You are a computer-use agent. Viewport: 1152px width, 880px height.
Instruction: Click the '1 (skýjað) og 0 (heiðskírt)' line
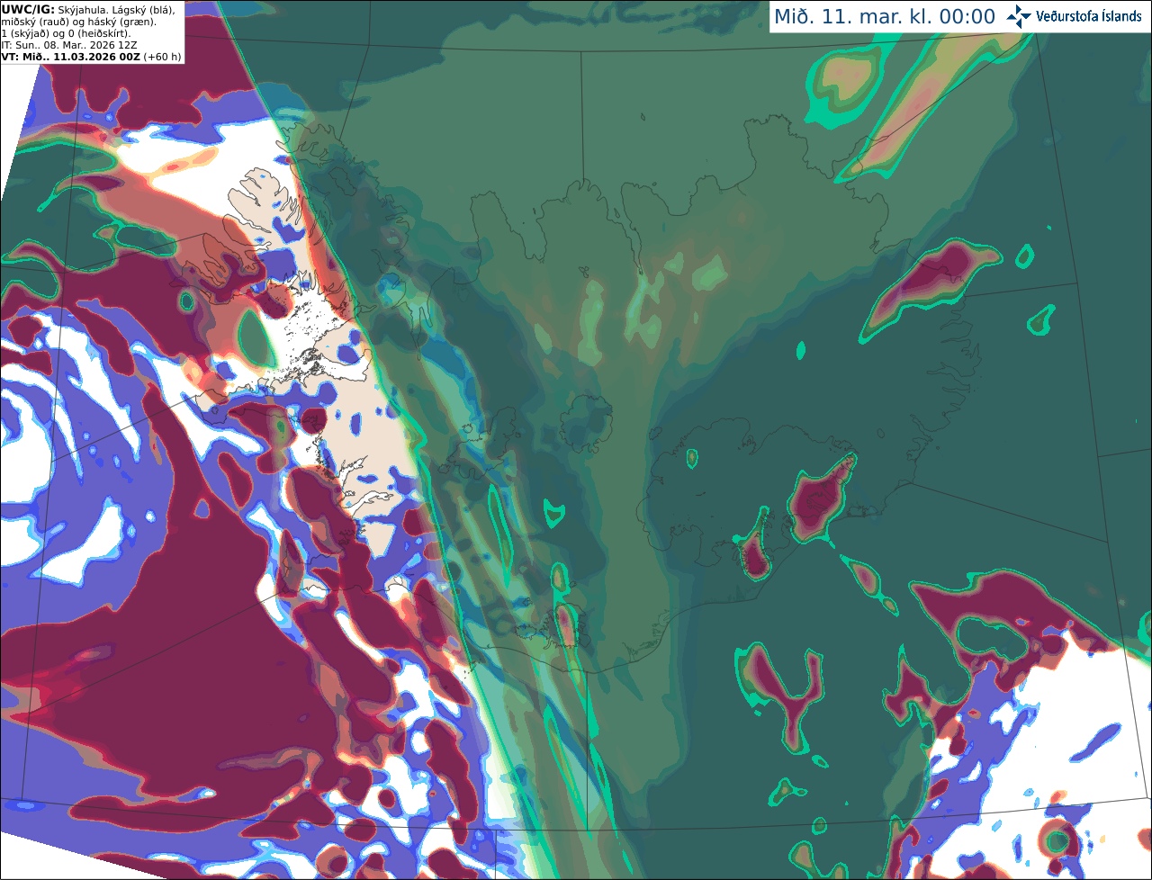click(66, 33)
